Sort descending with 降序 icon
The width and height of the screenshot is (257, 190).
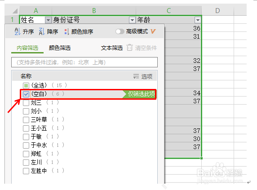[x=42, y=31]
